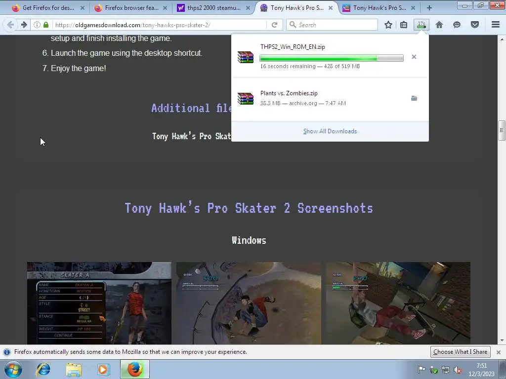The image size is (506, 379).
Task: Click the THPS2_Win_ROM_EN.zip WinRAR file icon
Action: [x=246, y=57]
